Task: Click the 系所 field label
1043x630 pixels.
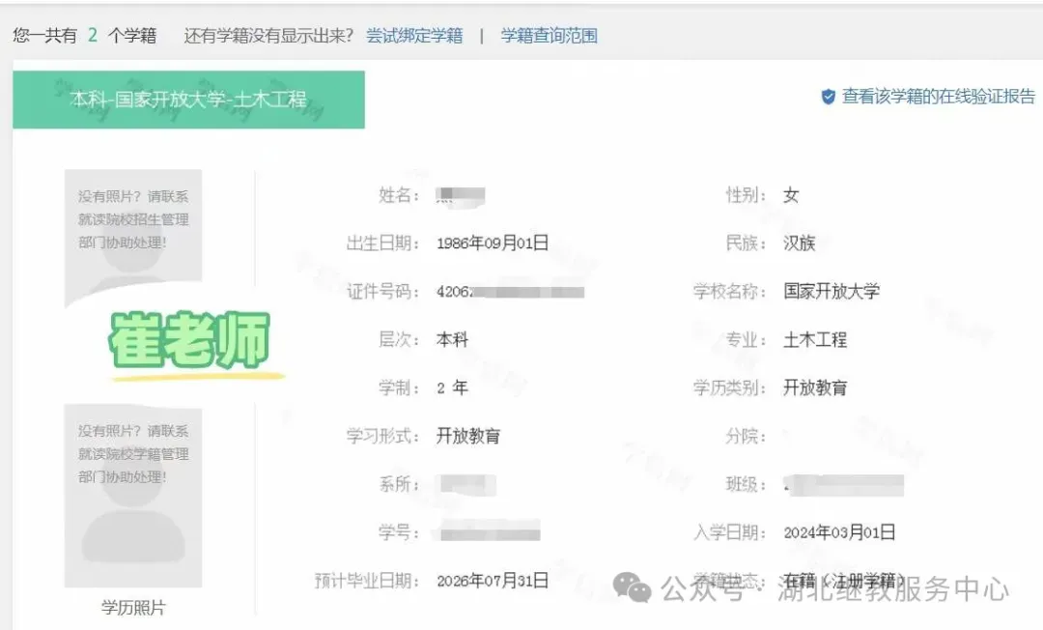Action: [x=399, y=484]
